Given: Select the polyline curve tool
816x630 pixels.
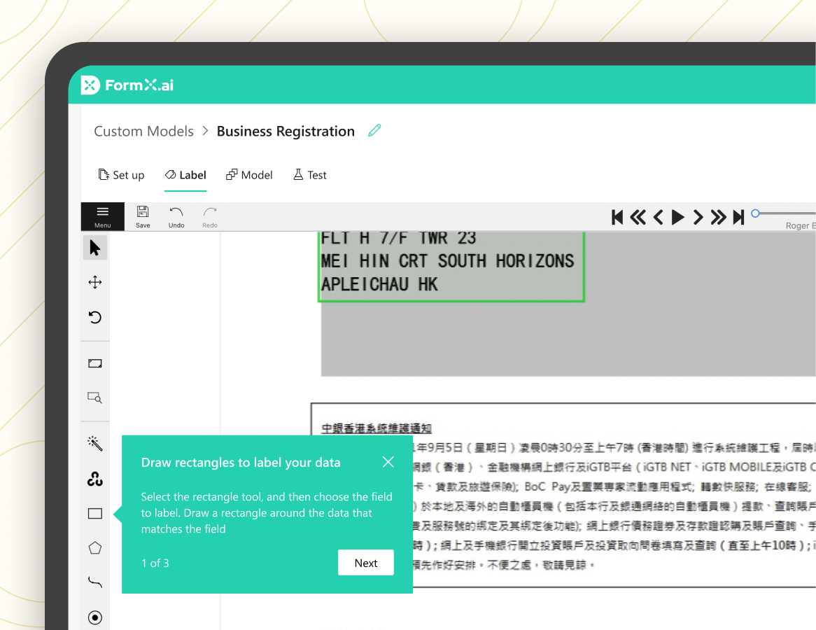Looking at the screenshot, I should click(94, 582).
